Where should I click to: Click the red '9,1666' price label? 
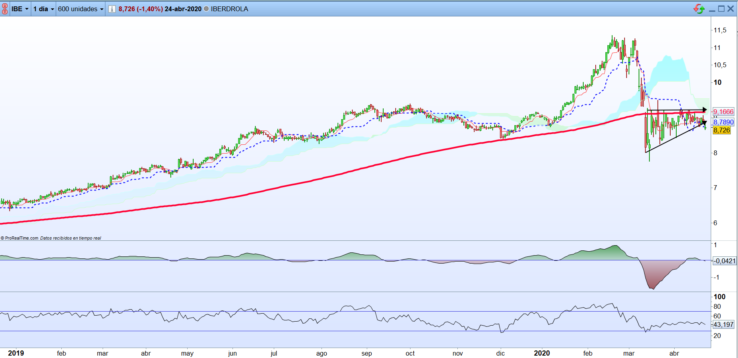(x=724, y=112)
